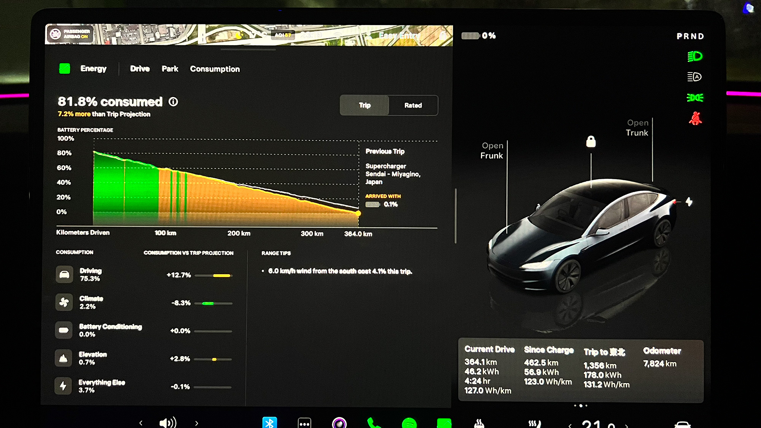Open the Spotify app
This screenshot has height=428, width=761.
click(409, 423)
